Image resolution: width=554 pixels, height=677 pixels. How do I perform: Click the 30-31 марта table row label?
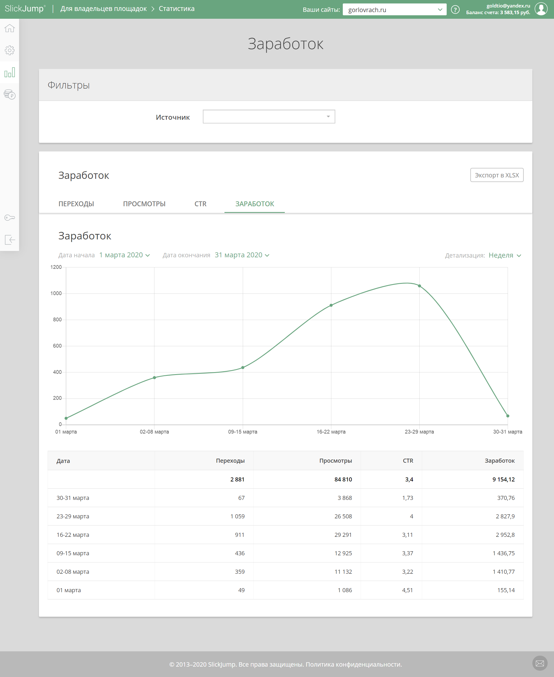[x=73, y=498]
